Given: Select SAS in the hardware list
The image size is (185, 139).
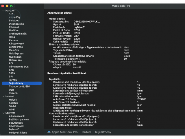Looking at the screenshot, I should pos(11,70).
